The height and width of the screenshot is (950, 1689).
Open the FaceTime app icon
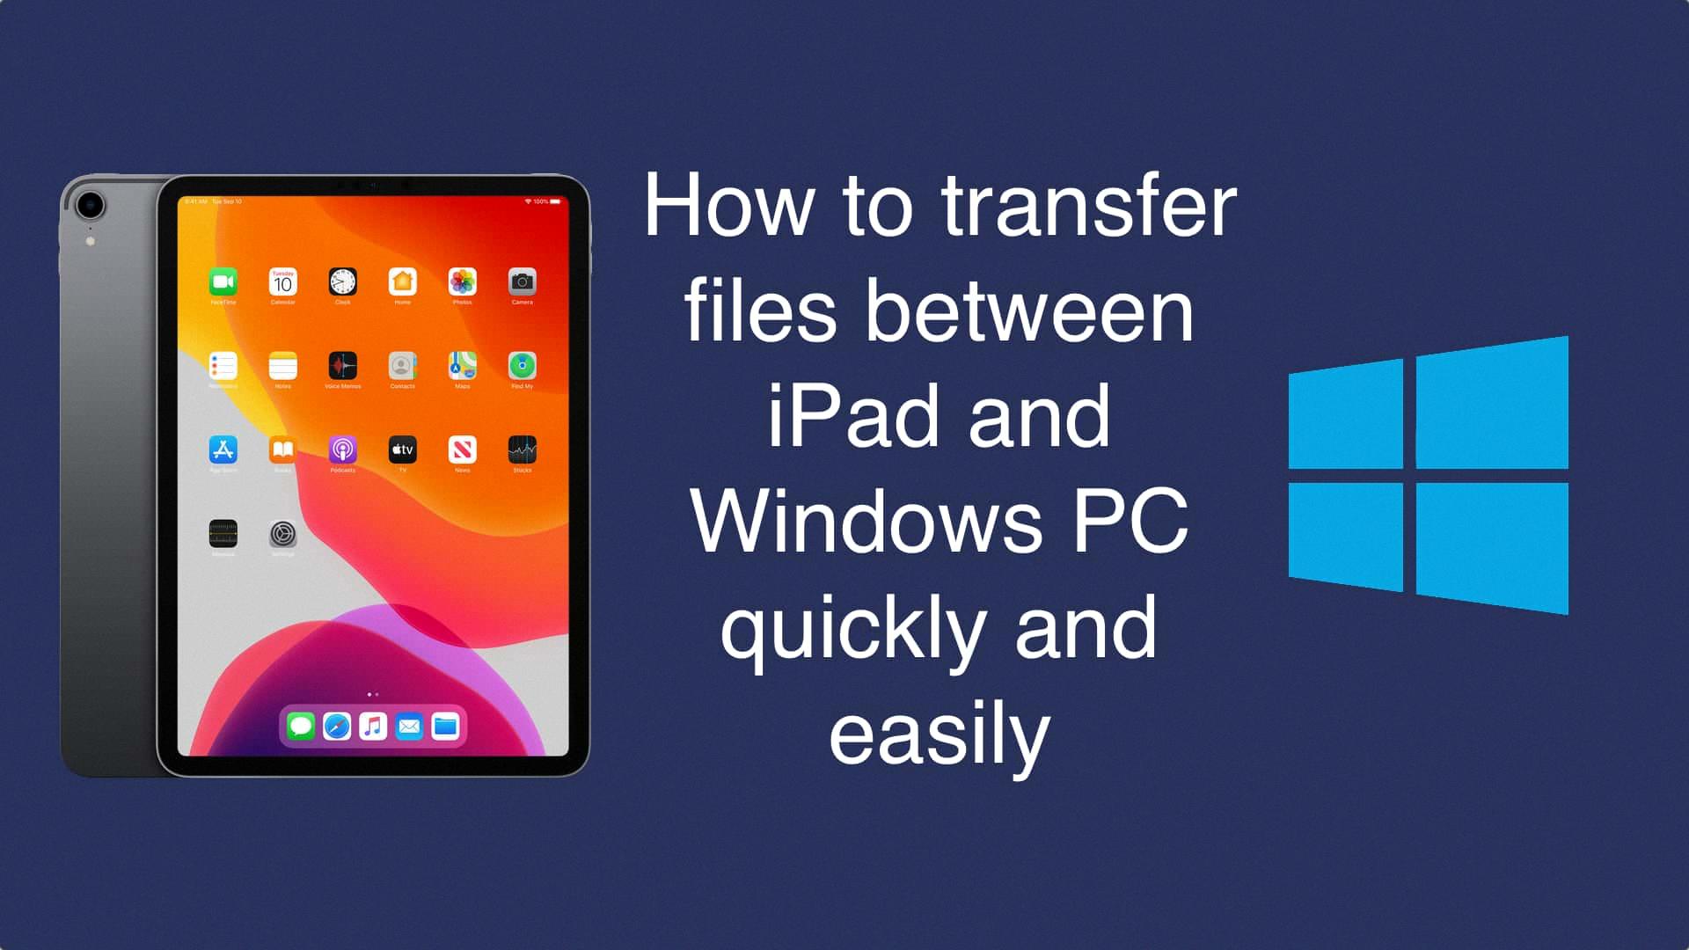(223, 283)
